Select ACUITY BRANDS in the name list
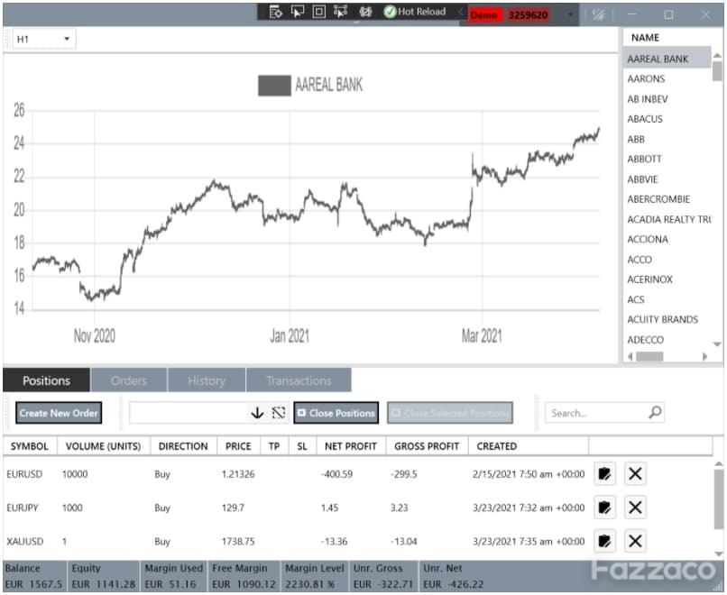727x595 pixels. point(663,319)
